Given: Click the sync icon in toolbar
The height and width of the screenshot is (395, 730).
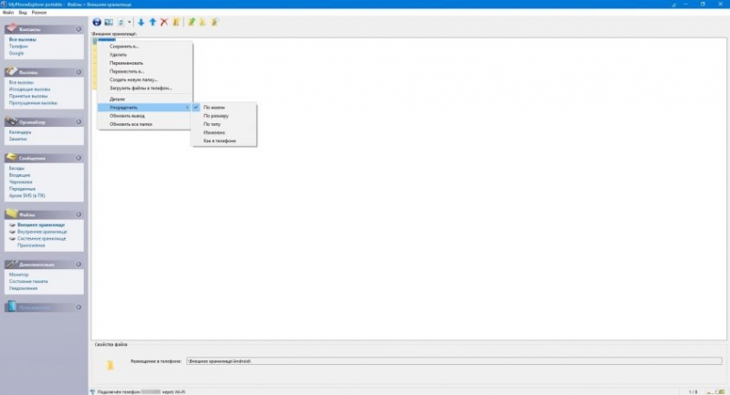Looking at the screenshot, I should 121,22.
